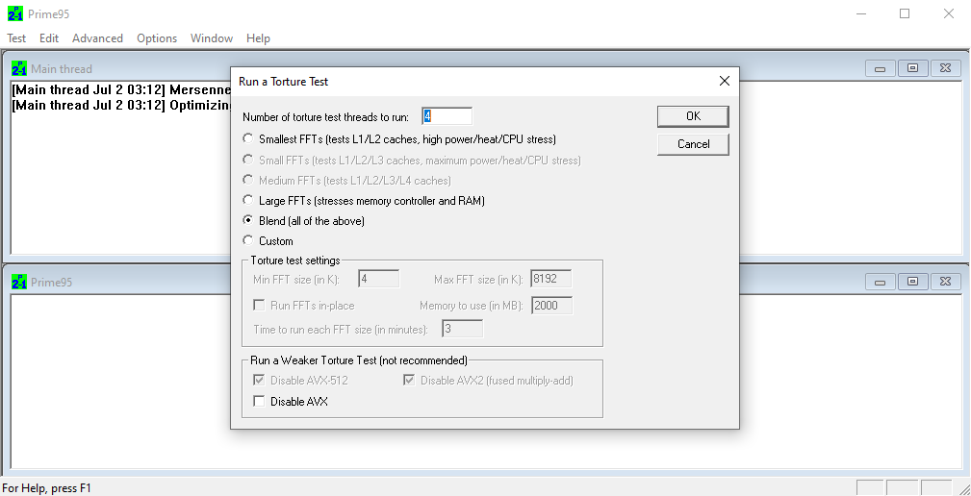Click the Main thread window title

click(62, 68)
